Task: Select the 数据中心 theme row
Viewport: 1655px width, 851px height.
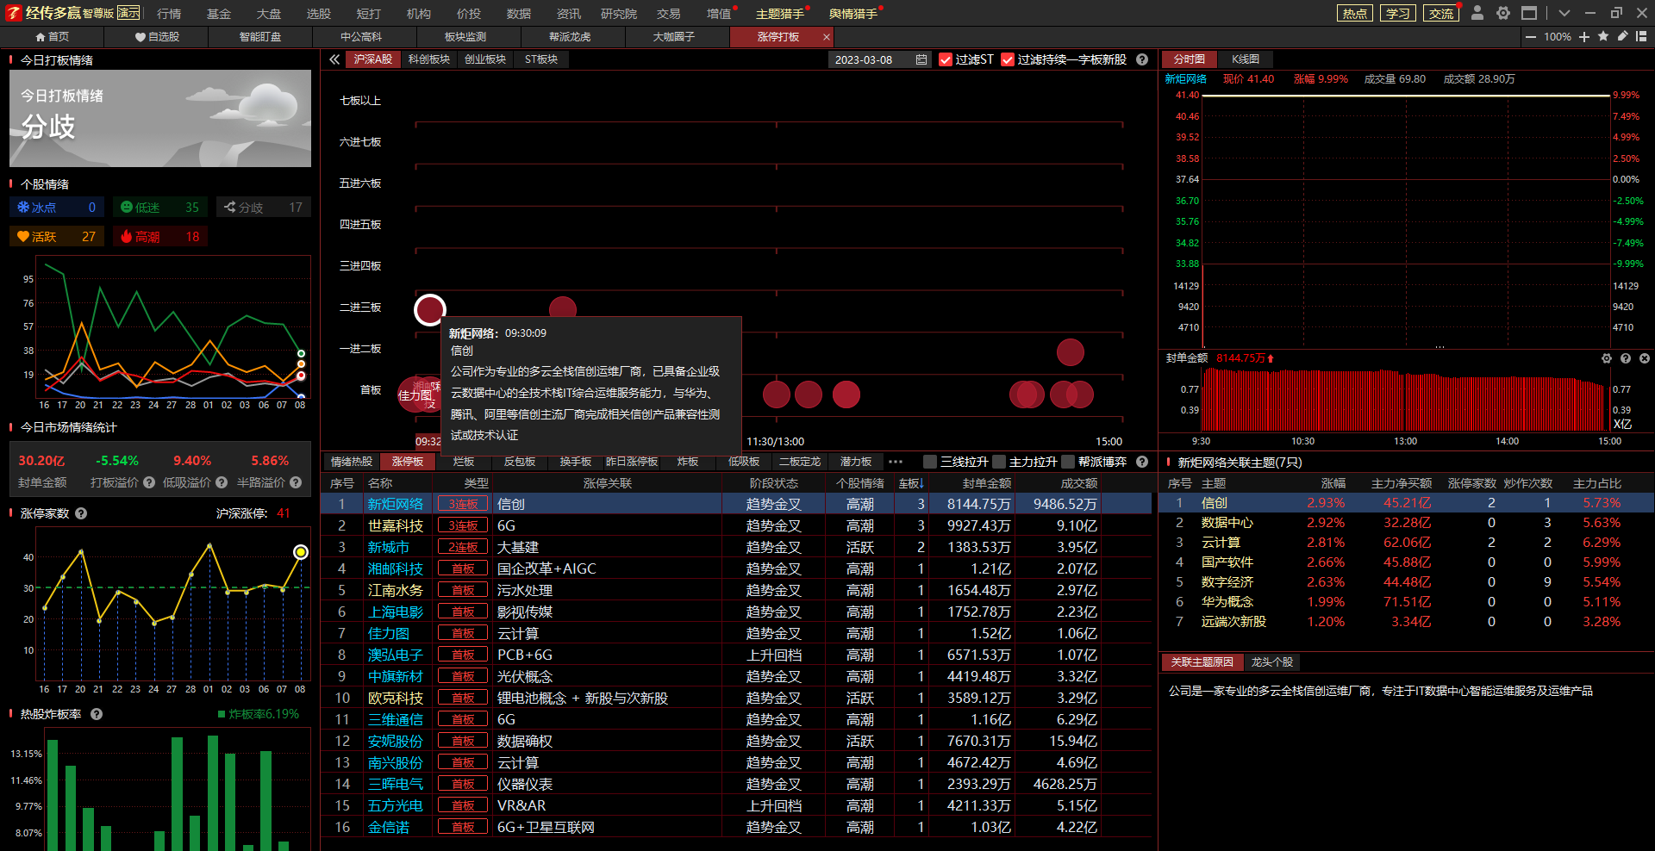Action: point(1407,523)
